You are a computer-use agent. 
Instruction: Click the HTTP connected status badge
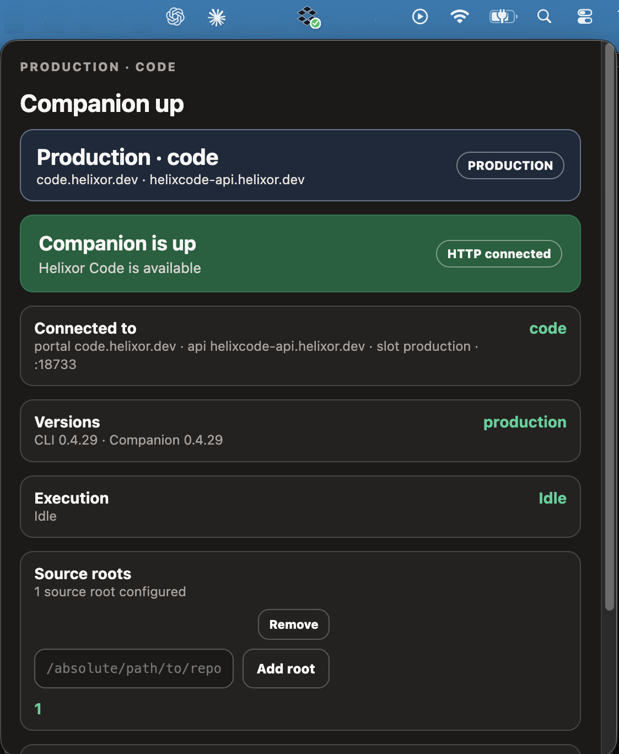tap(499, 254)
